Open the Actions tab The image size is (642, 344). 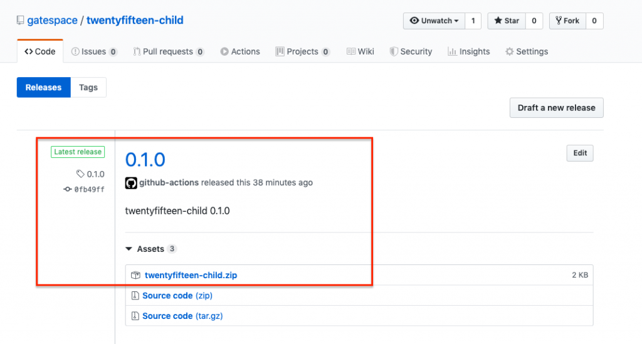pyautogui.click(x=240, y=51)
